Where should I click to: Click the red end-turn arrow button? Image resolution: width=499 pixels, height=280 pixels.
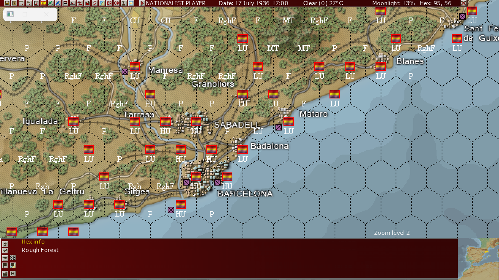tap(142, 3)
